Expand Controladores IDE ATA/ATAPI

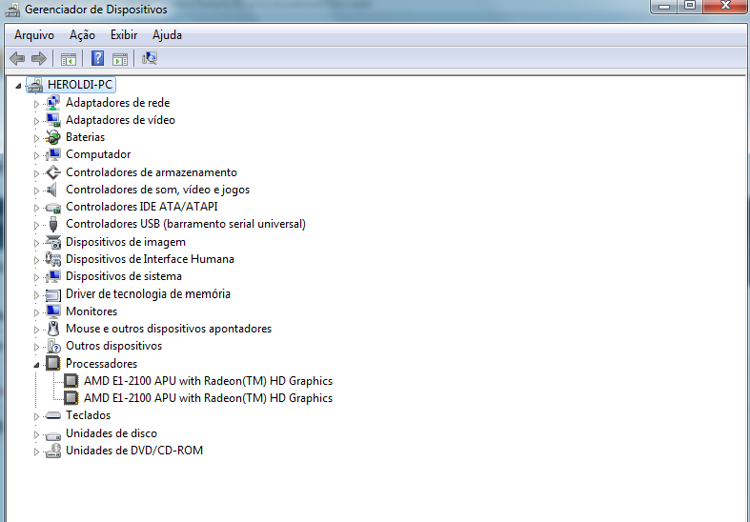tap(36, 208)
